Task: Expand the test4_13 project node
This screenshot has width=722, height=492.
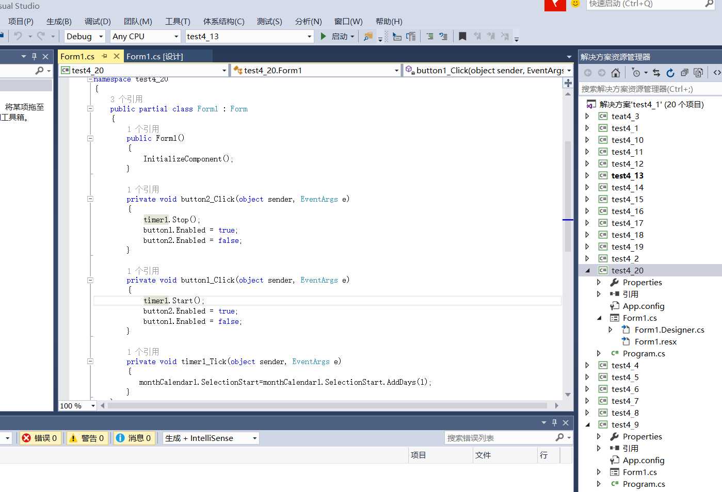Action: [587, 175]
